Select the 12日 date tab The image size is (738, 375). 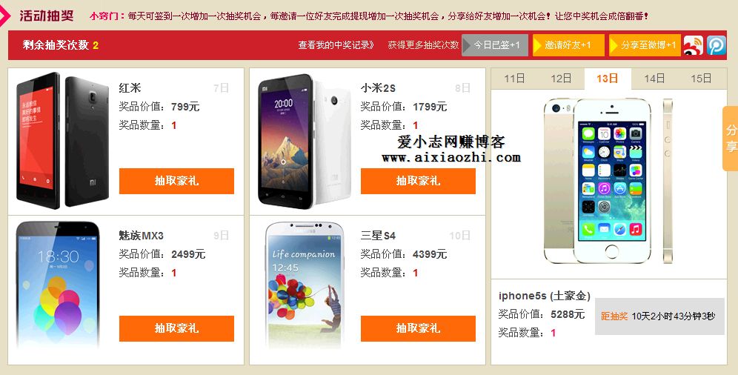561,79
